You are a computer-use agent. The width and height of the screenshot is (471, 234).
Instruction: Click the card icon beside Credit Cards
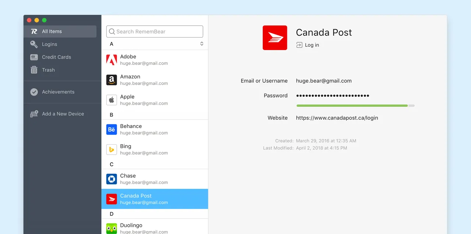point(34,57)
